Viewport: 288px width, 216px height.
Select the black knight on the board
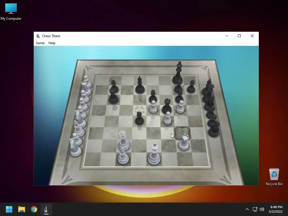pos(113,96)
